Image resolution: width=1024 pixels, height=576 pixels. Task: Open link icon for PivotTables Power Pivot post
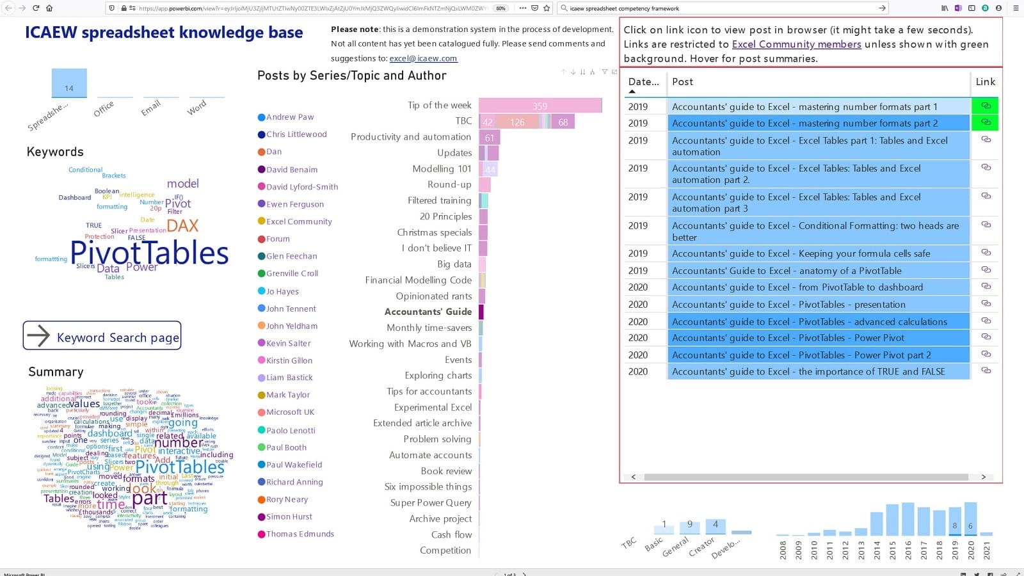click(x=986, y=337)
